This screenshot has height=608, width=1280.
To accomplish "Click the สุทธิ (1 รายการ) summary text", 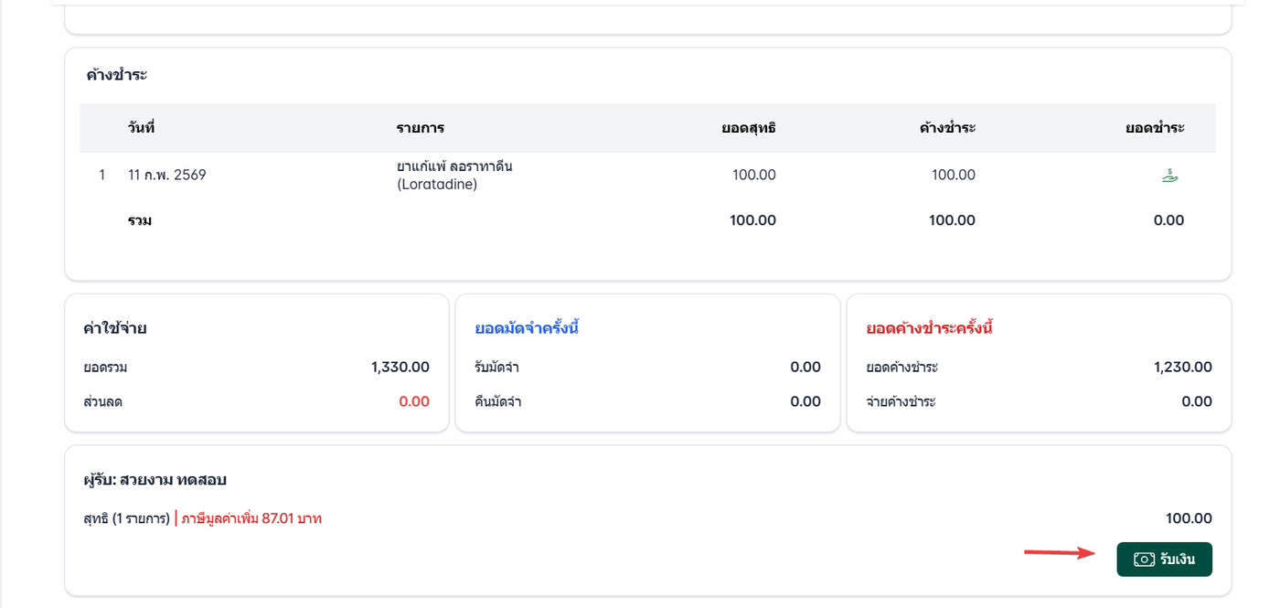I will tap(126, 518).
